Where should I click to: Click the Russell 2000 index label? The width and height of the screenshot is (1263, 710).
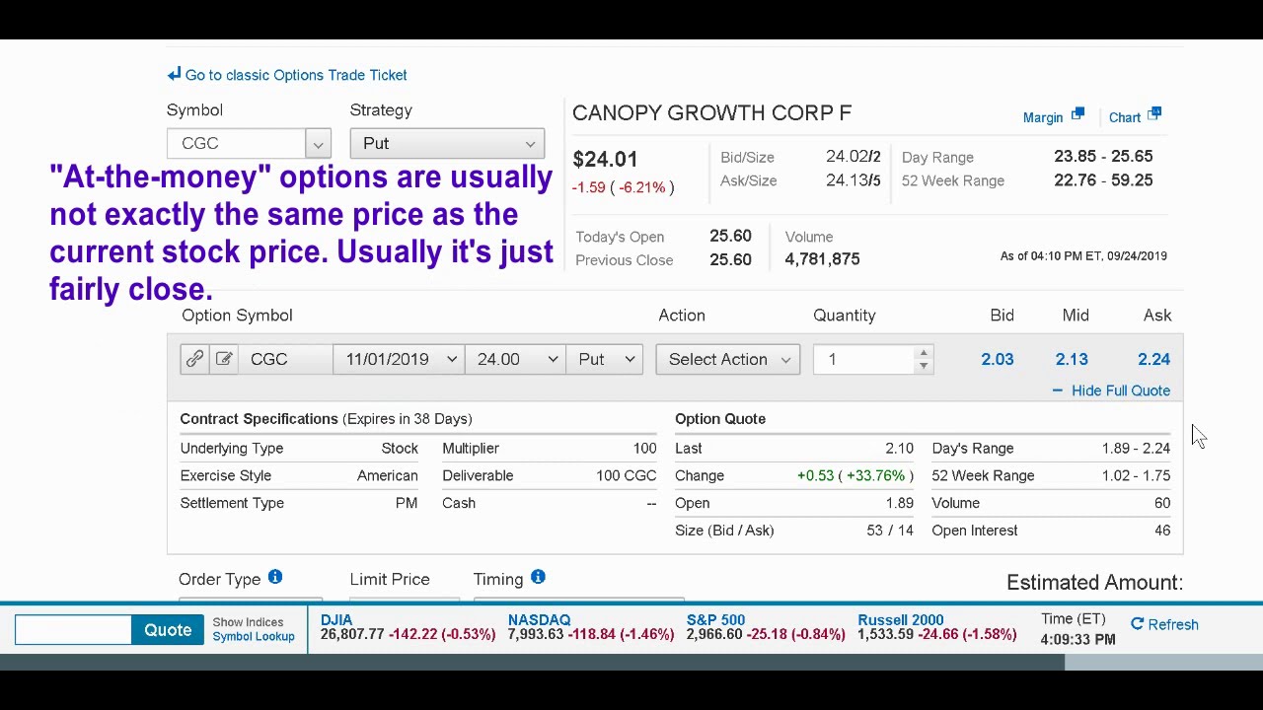pyautogui.click(x=900, y=619)
